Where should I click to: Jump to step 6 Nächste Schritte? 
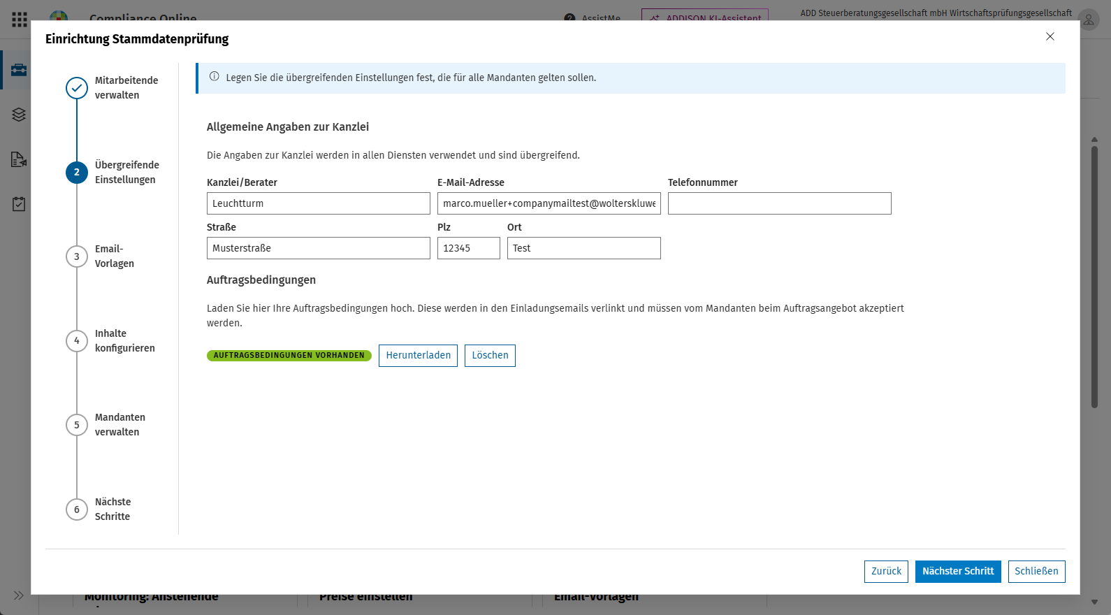tap(99, 509)
